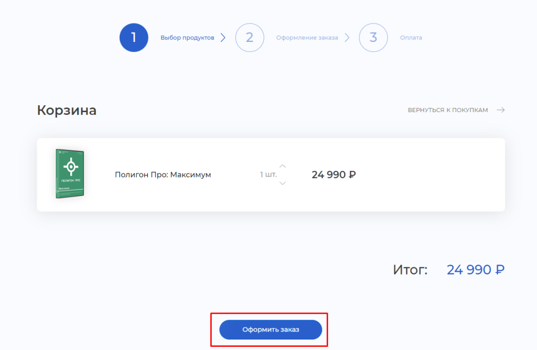
Task: Select the "Оплата" step label
Action: tap(411, 38)
